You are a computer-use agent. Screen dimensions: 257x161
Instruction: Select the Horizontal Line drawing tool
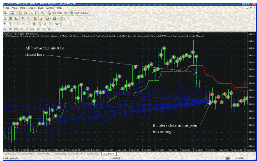point(23,24)
